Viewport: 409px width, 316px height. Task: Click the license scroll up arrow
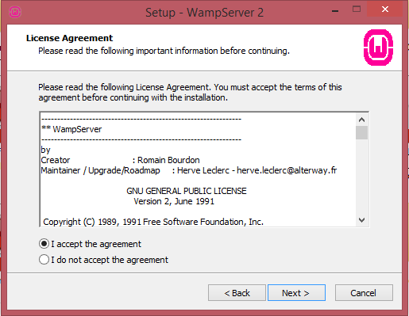(x=361, y=120)
